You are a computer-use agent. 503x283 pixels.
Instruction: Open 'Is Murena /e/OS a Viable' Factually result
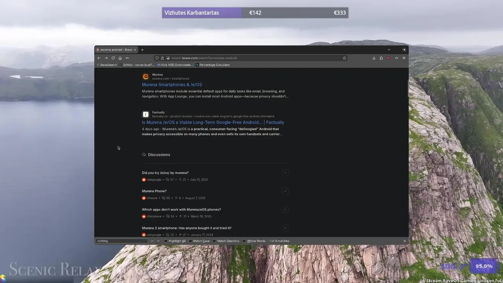click(213, 122)
